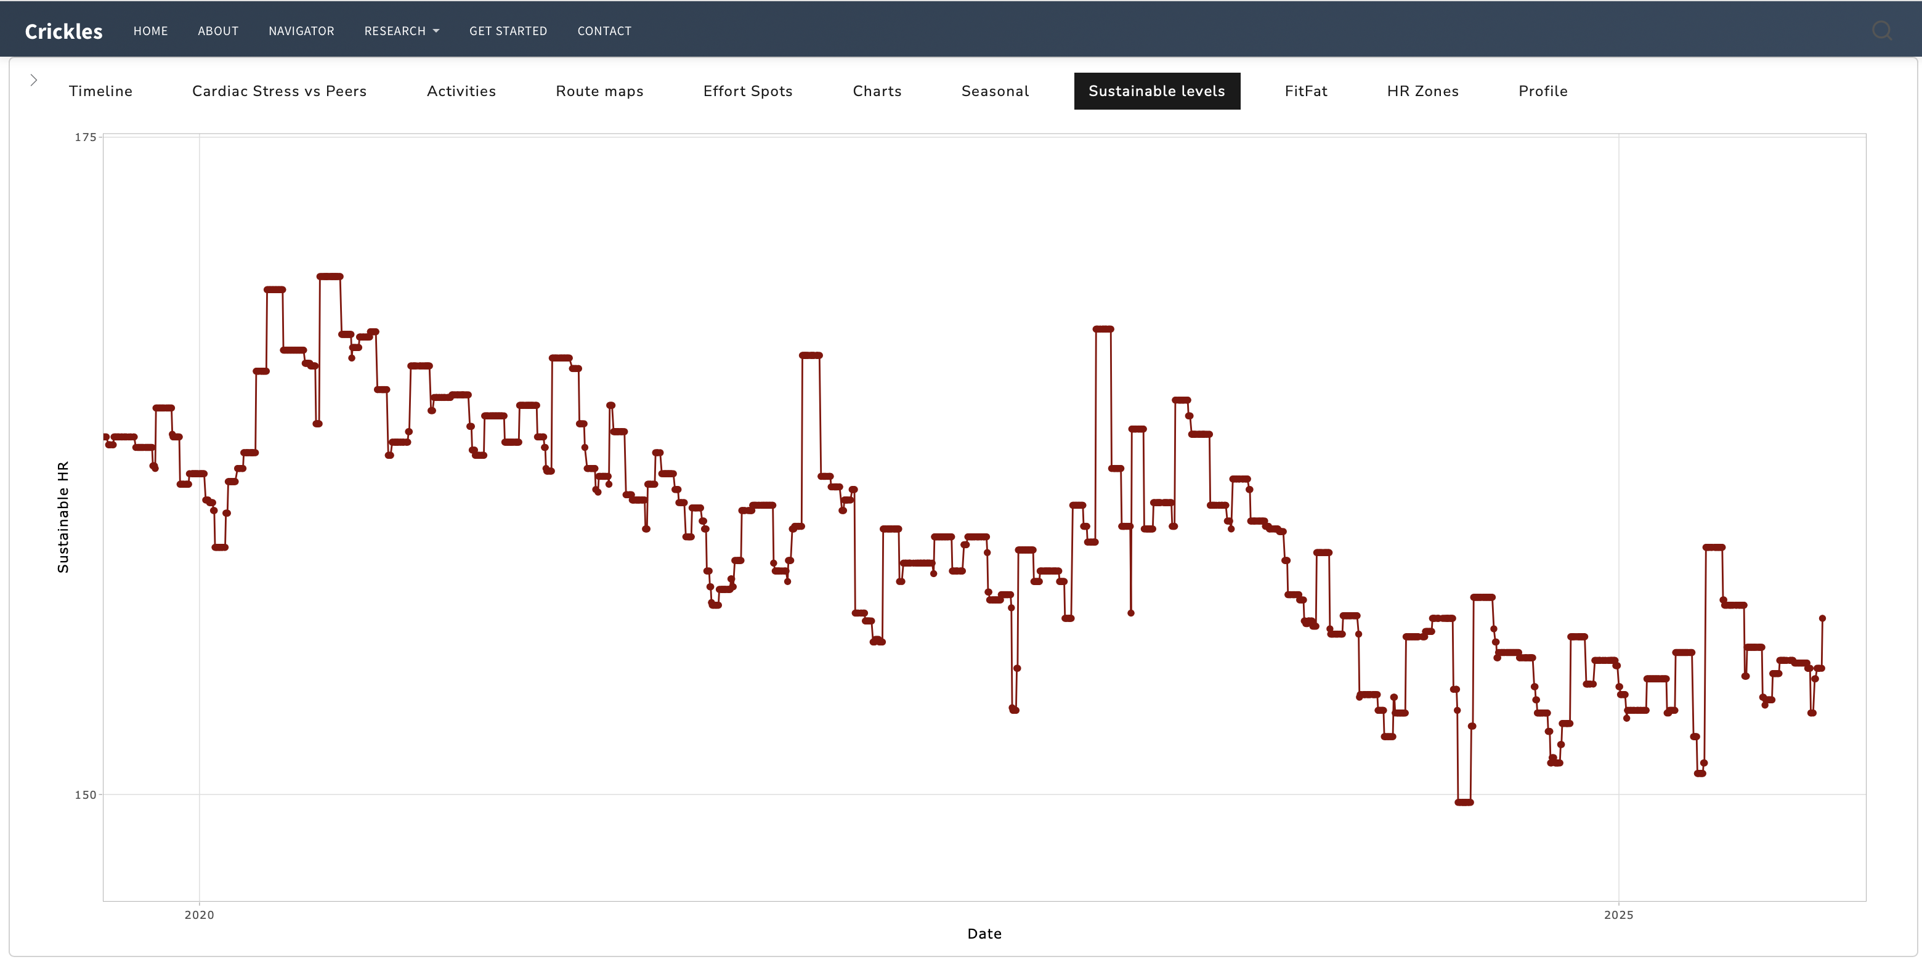Click the Sustainable levels tab

click(x=1156, y=91)
